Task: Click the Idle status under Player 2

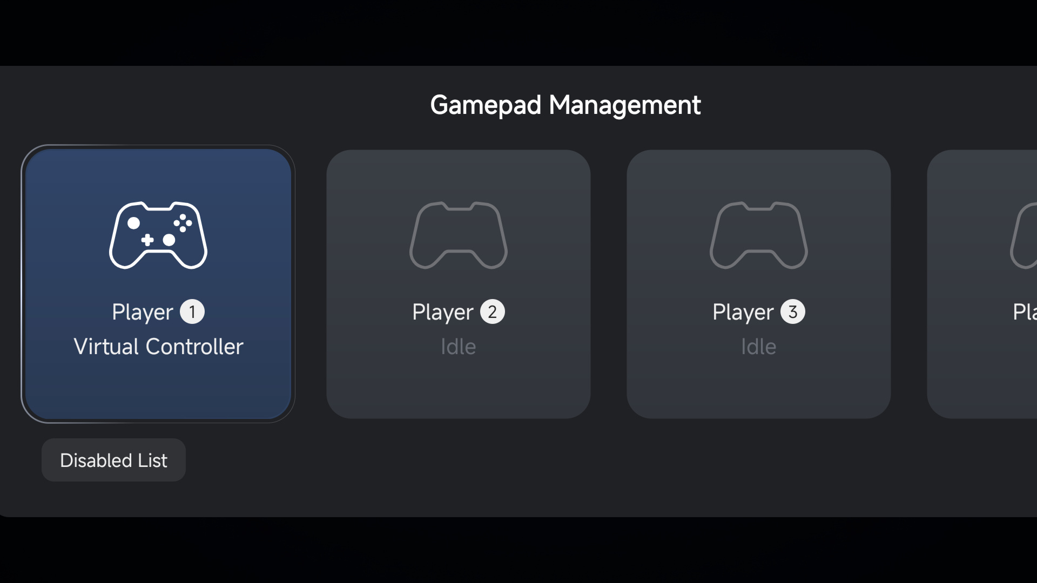Action: 458,347
